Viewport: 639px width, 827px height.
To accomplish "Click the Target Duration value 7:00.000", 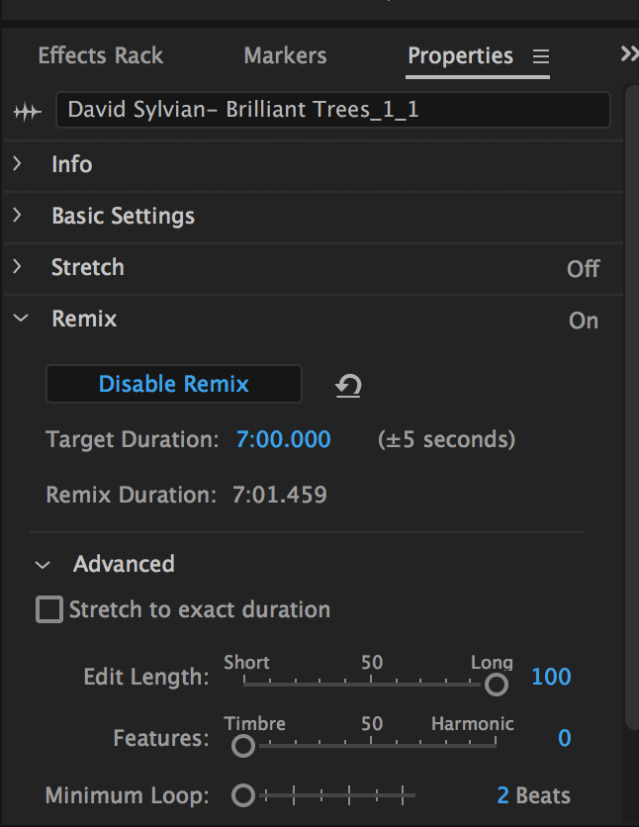I will click(x=283, y=439).
